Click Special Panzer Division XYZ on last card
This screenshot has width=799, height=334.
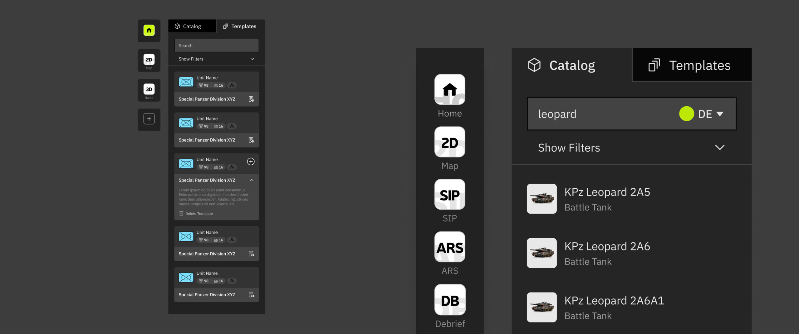pos(207,295)
